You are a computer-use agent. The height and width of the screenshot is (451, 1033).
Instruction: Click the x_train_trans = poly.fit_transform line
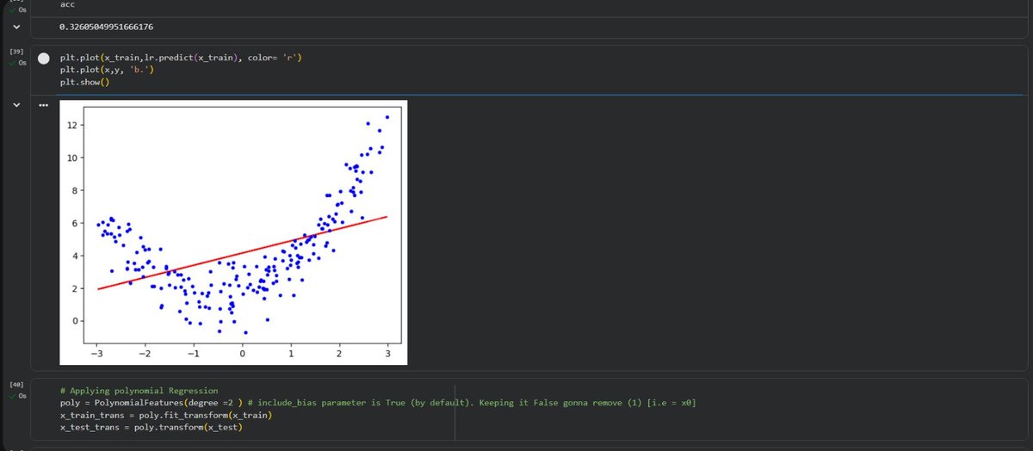pos(166,415)
